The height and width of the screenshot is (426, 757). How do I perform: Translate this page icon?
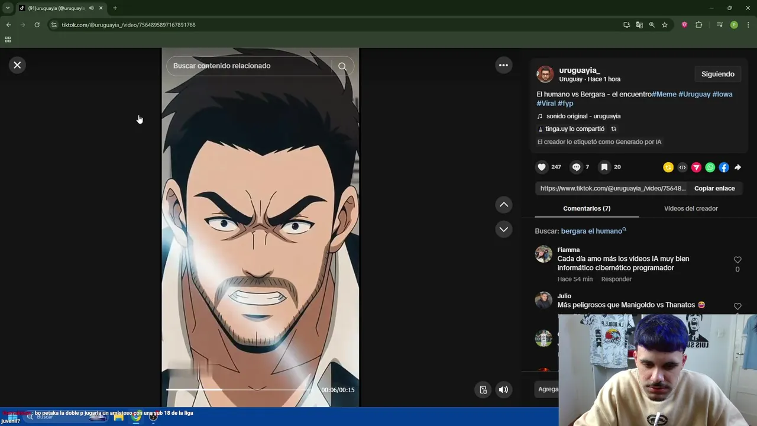[x=639, y=25]
